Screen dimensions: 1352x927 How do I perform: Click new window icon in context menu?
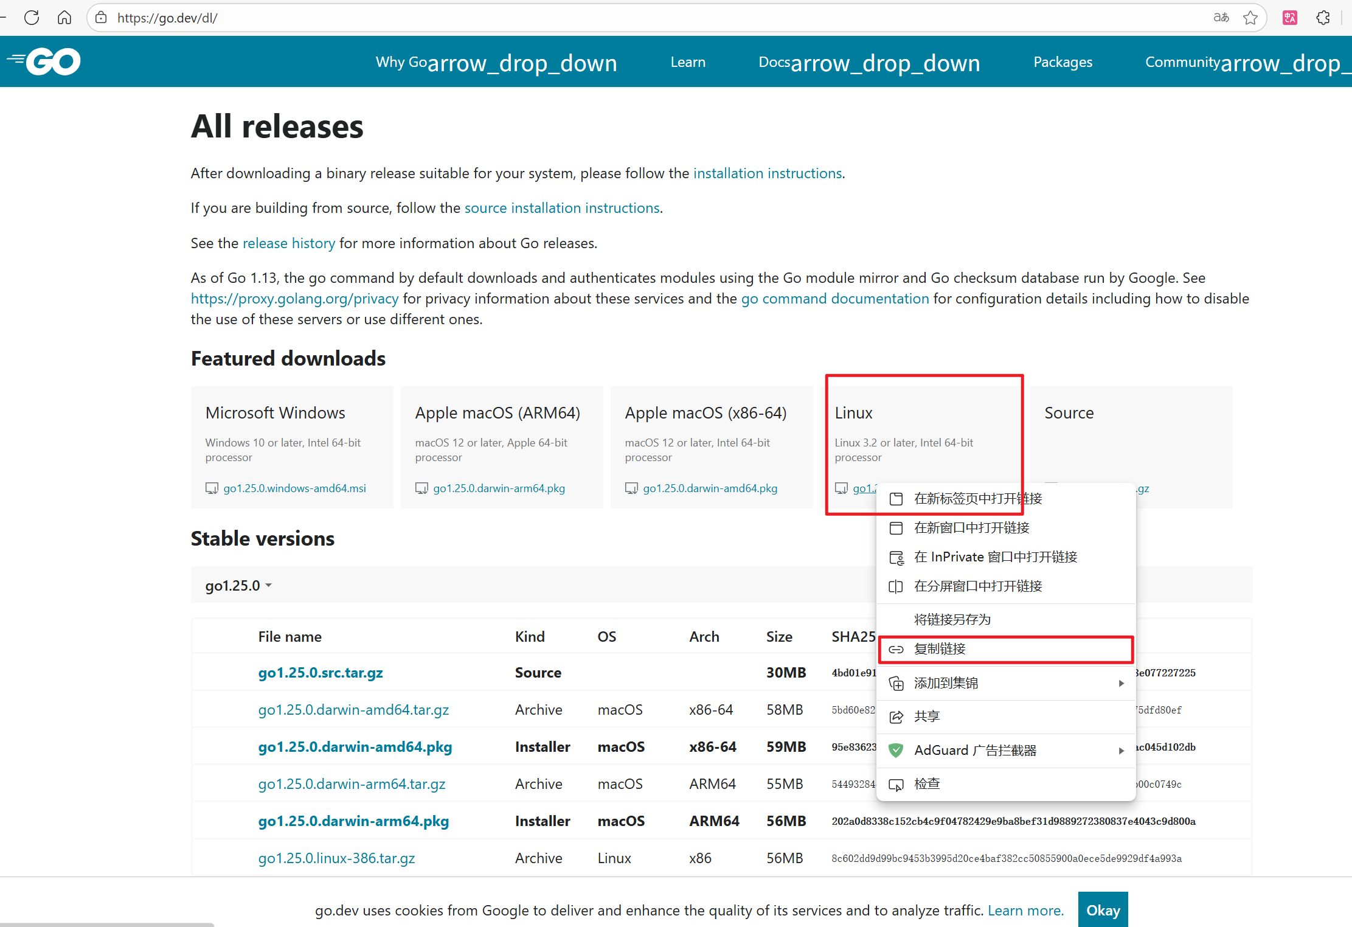(896, 528)
